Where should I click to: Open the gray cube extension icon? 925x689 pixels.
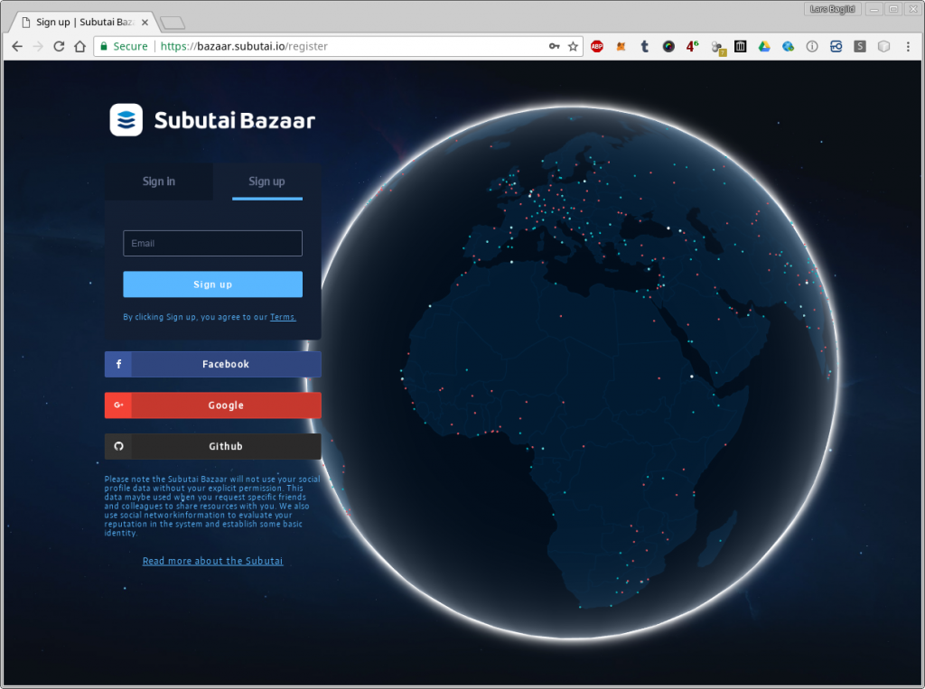point(883,46)
